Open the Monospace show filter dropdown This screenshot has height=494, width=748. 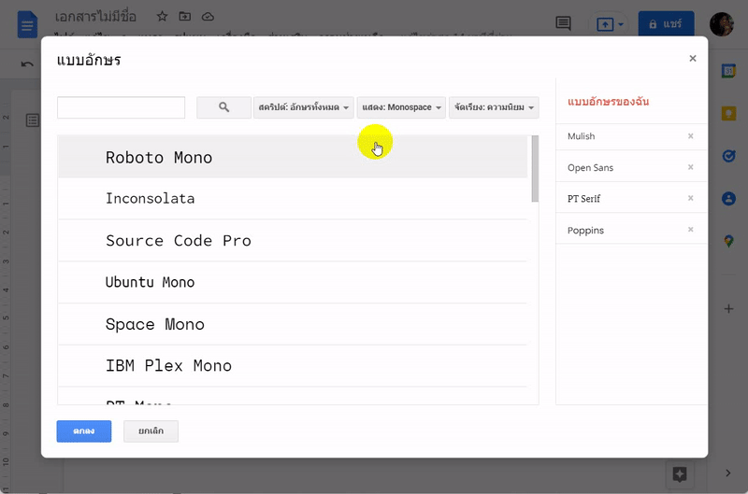click(401, 107)
